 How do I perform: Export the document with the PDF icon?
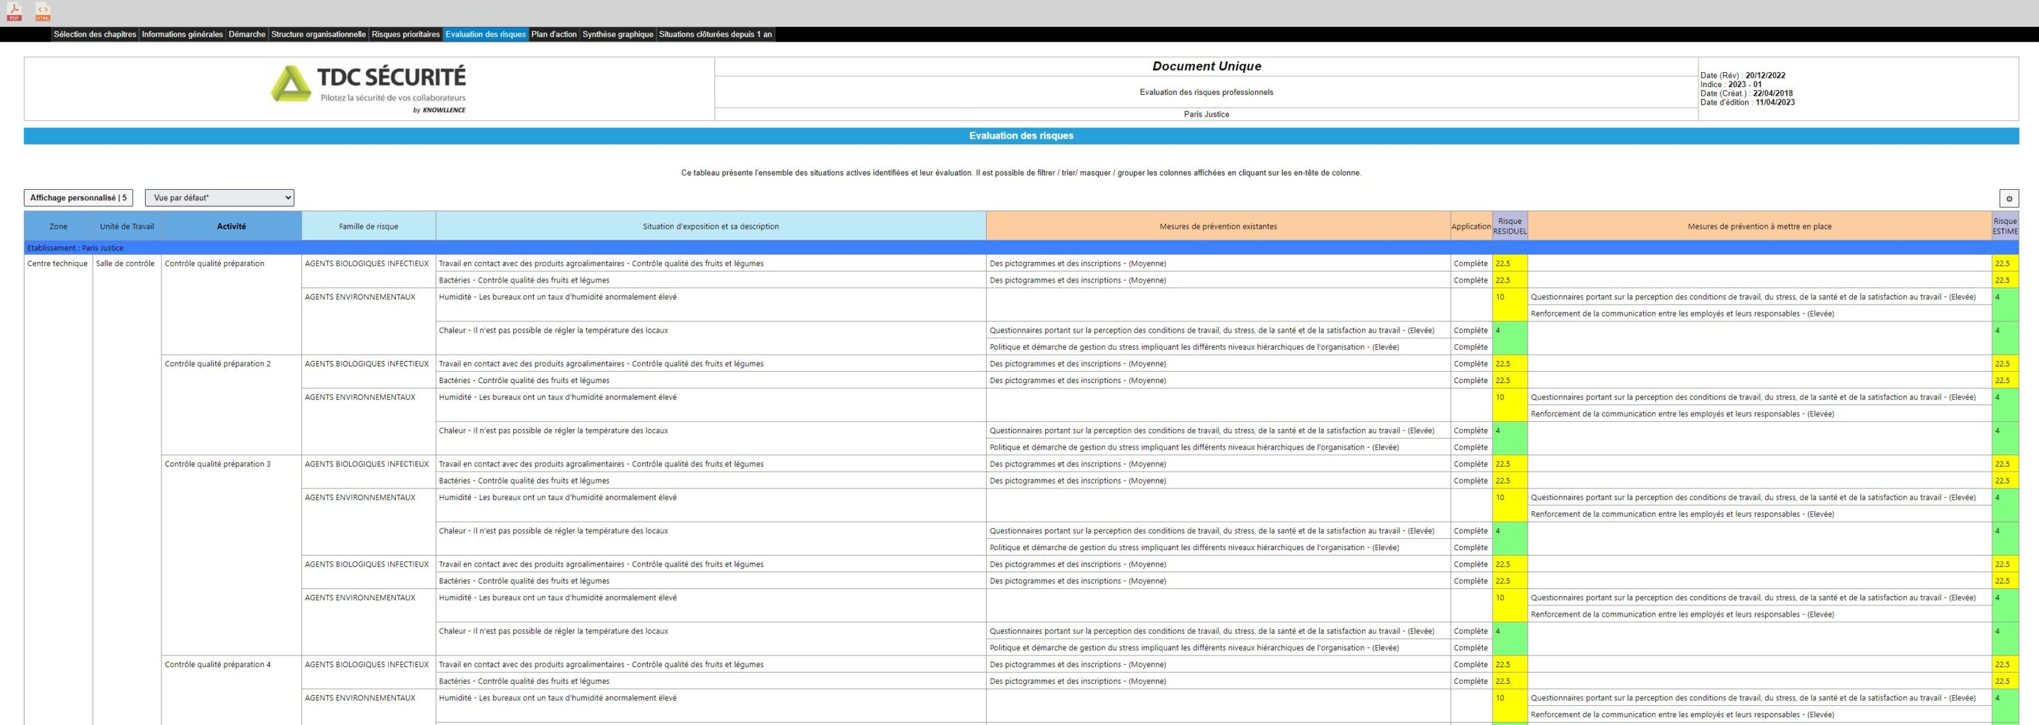14,12
